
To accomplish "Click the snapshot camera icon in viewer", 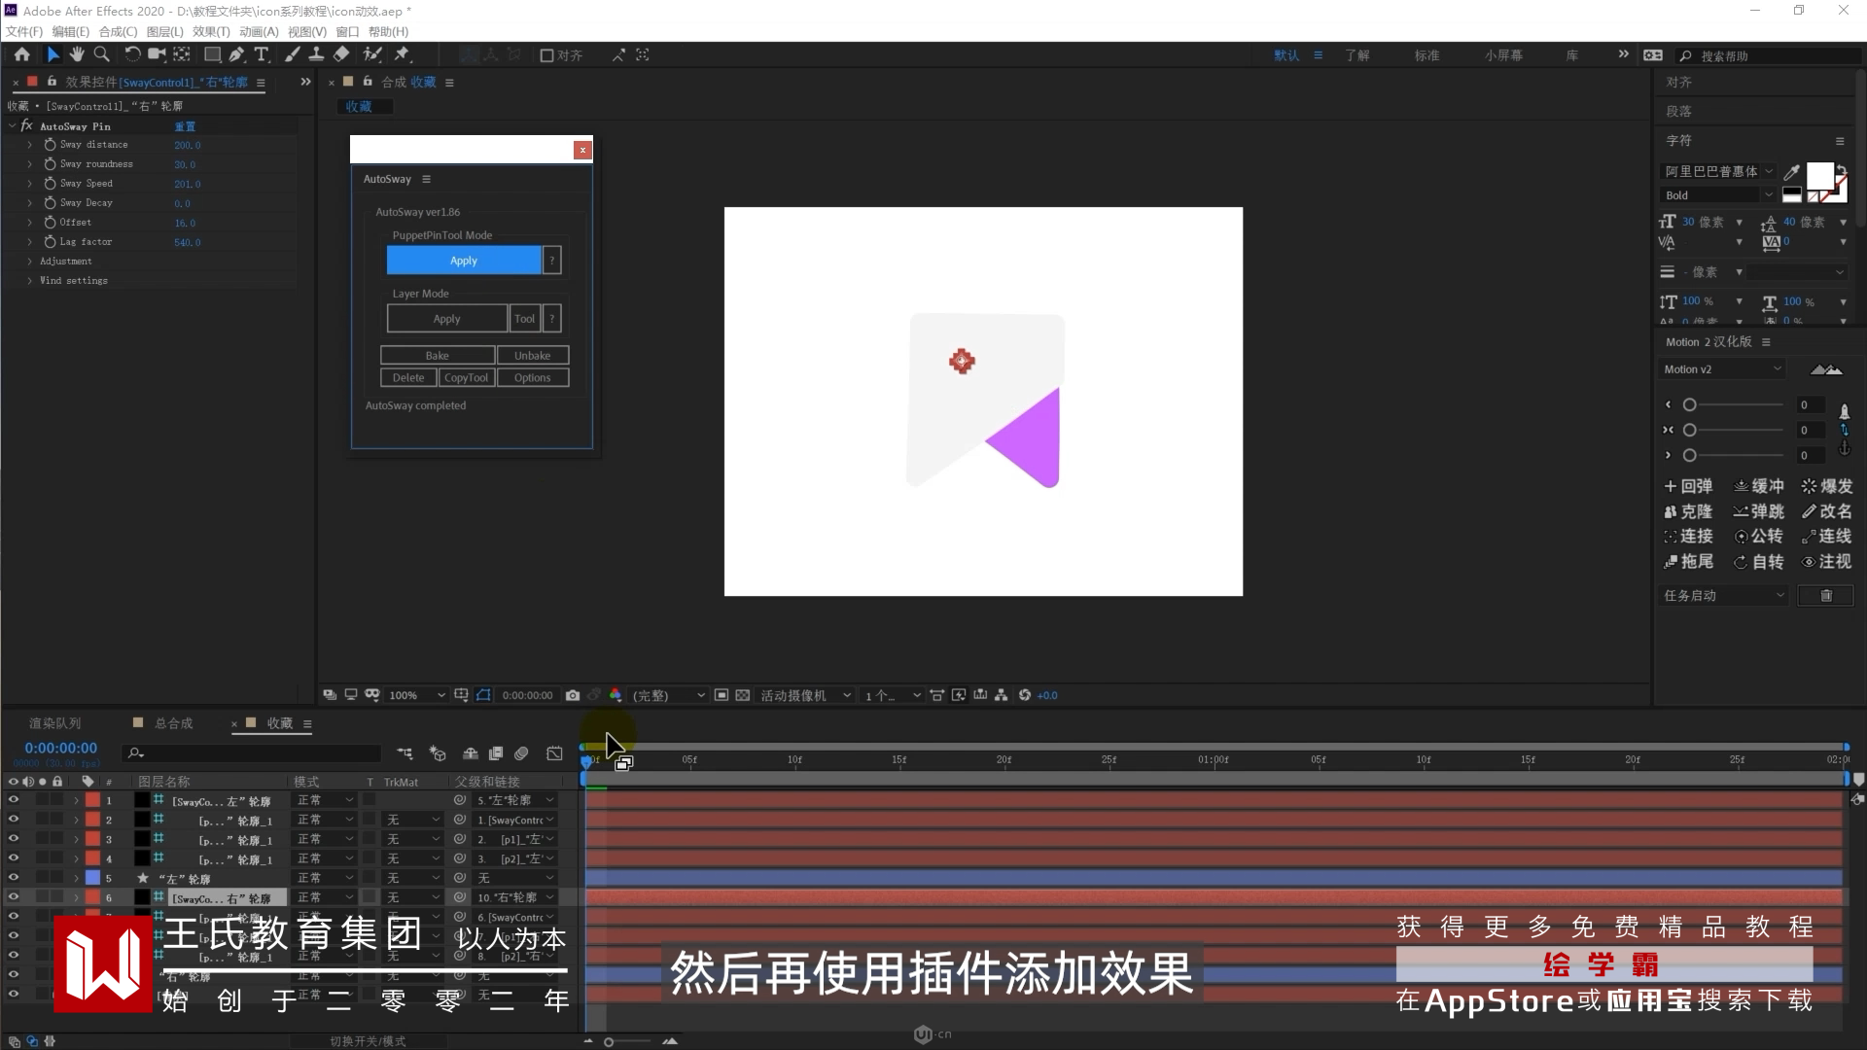I will [x=573, y=695].
